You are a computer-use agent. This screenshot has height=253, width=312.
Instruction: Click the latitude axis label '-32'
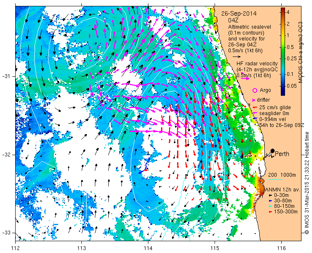[7, 155]
